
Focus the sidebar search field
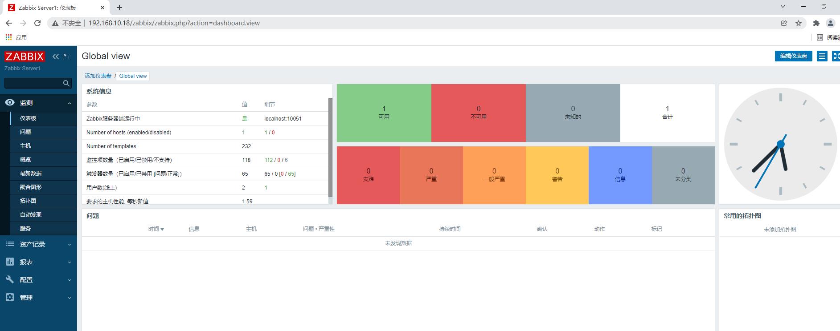point(38,83)
